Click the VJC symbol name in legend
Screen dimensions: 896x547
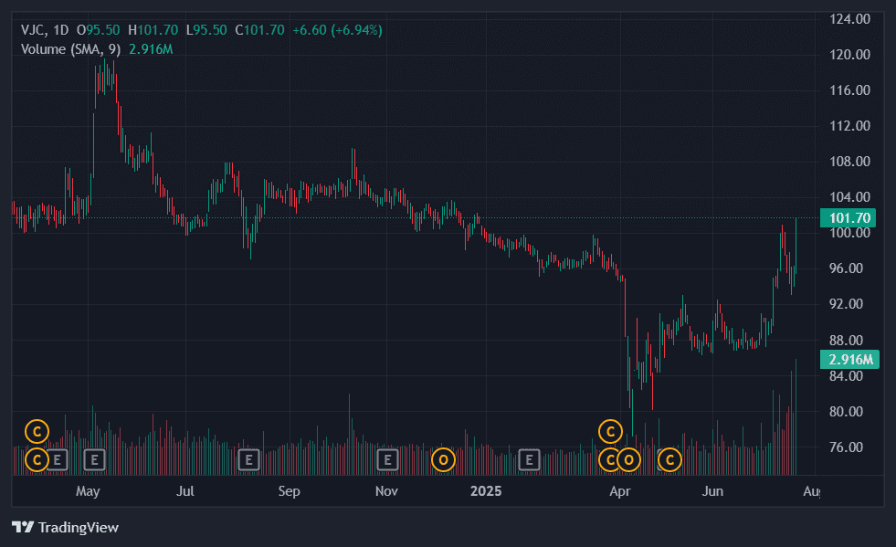(x=33, y=30)
